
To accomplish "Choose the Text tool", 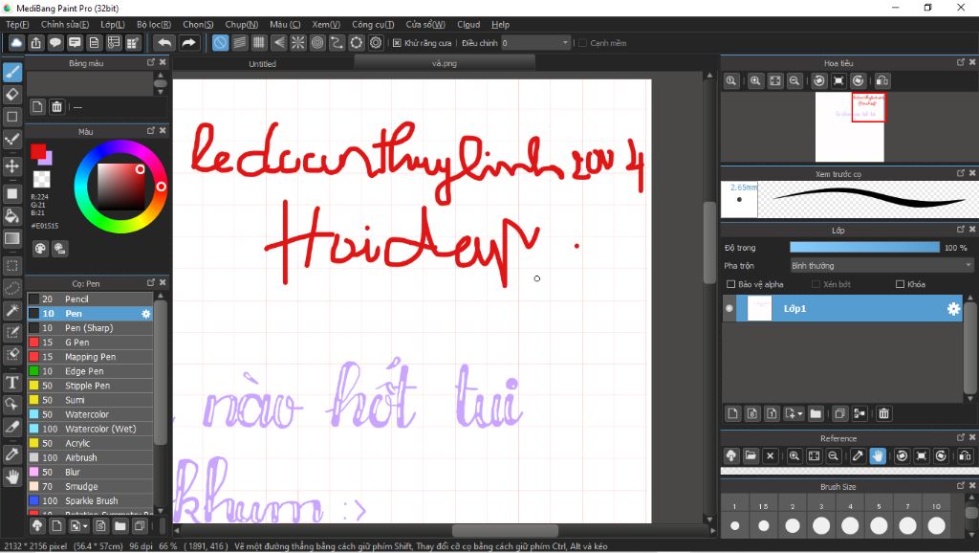I will click(x=11, y=383).
